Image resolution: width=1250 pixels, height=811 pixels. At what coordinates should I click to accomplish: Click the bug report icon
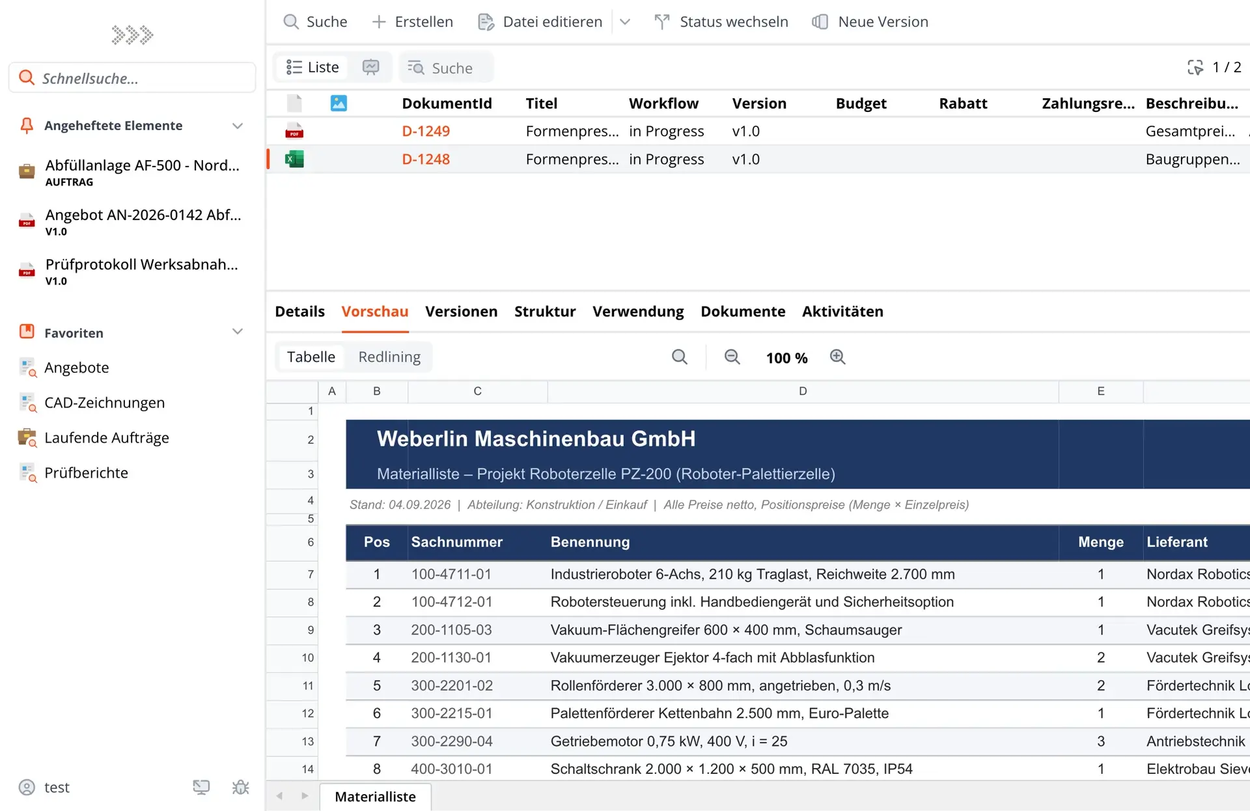click(x=241, y=787)
